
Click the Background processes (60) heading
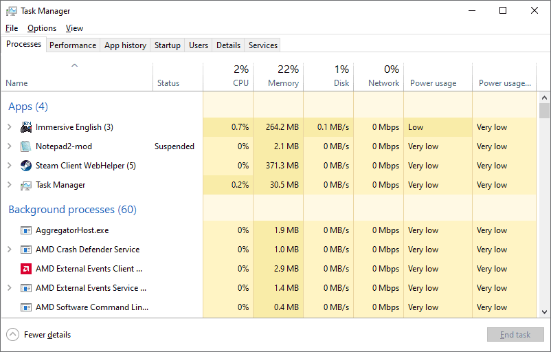(72, 210)
